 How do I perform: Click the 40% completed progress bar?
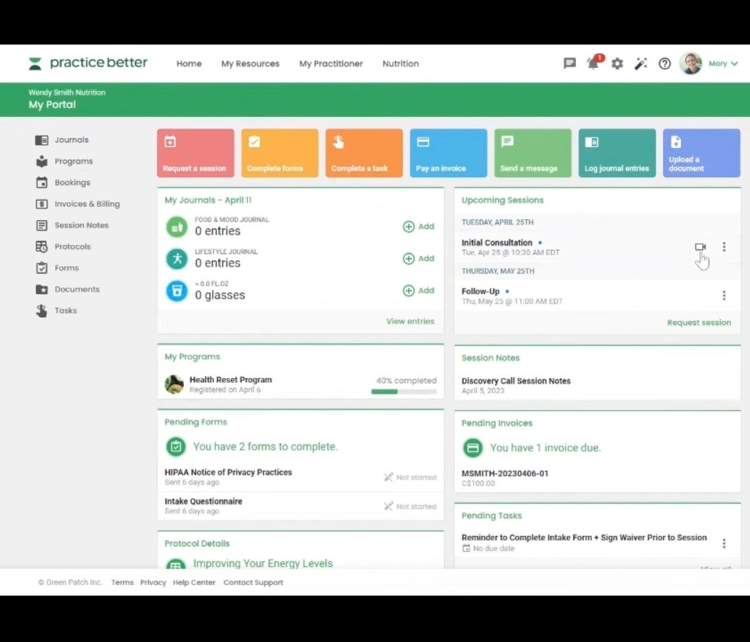(x=404, y=391)
